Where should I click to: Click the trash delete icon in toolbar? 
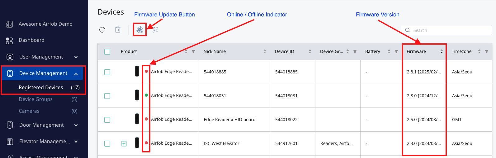pos(118,30)
